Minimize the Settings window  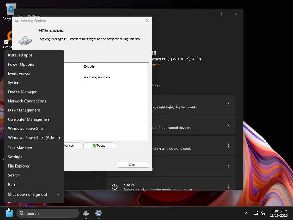210,14
